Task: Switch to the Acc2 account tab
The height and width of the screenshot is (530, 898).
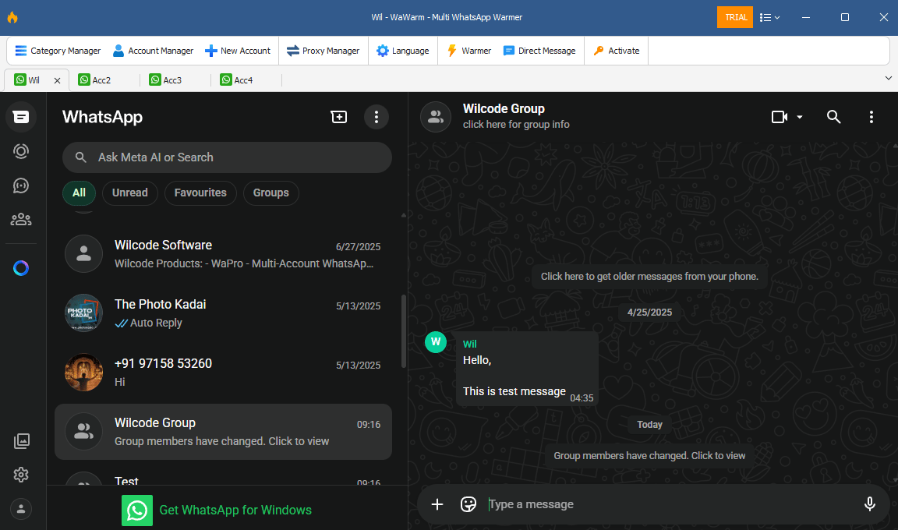Action: pos(100,79)
